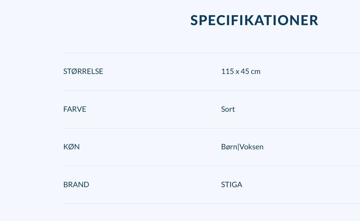
Task: Select the BRAND row label
Action: coord(76,185)
